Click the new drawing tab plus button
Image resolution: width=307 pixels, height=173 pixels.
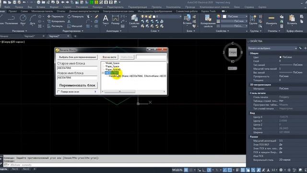75,36
